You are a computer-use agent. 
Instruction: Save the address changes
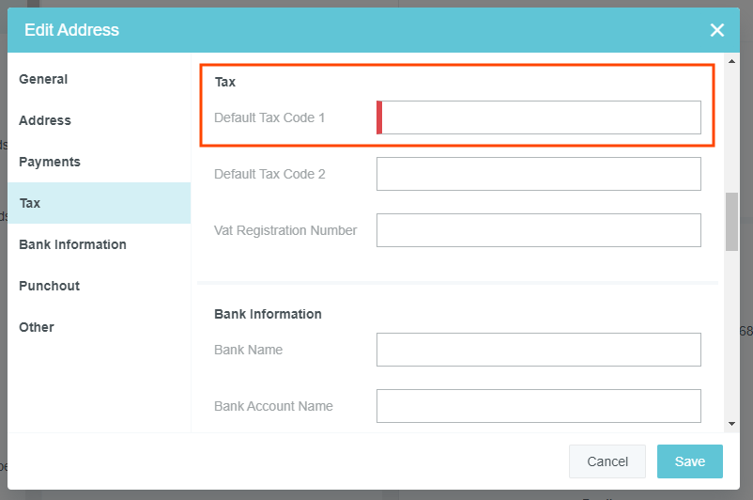pos(689,461)
